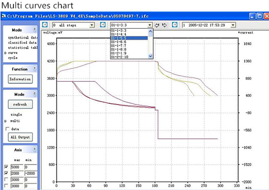Image resolution: width=269 pixels, height=190 pixels.
Task: Click blue arrow icon before date dropdown
Action: coord(175,25)
